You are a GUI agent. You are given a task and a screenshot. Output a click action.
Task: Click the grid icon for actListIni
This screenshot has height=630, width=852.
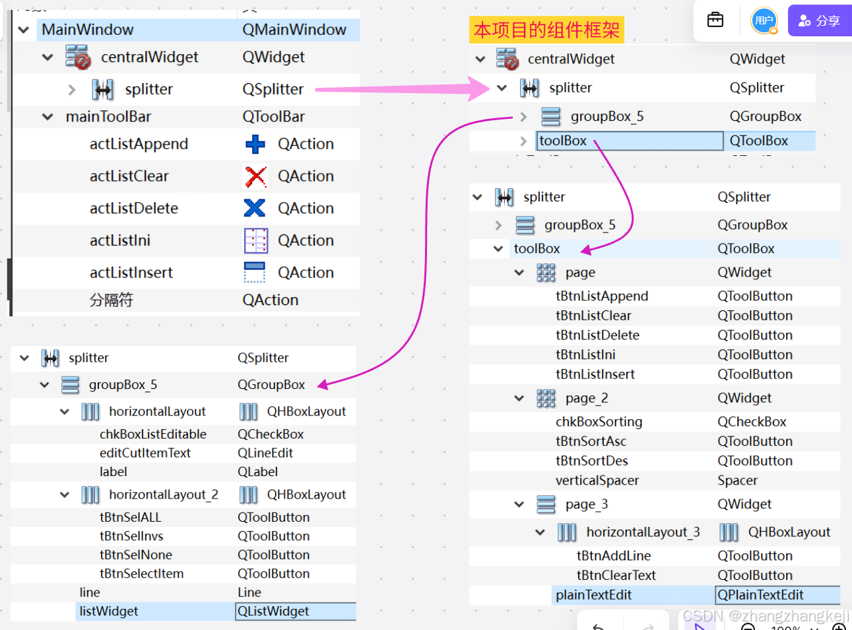(x=256, y=240)
